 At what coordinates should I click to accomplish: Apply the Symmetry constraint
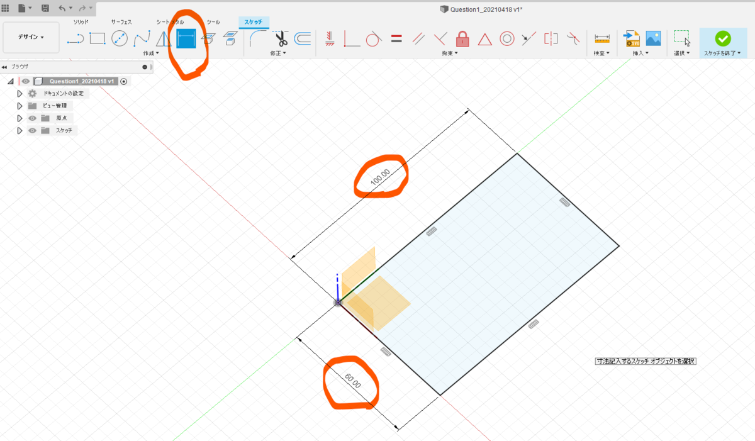pyautogui.click(x=551, y=38)
